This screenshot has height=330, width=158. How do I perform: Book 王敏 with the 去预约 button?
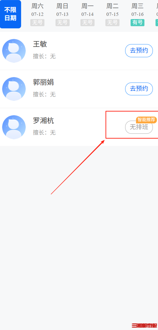pos(139,51)
